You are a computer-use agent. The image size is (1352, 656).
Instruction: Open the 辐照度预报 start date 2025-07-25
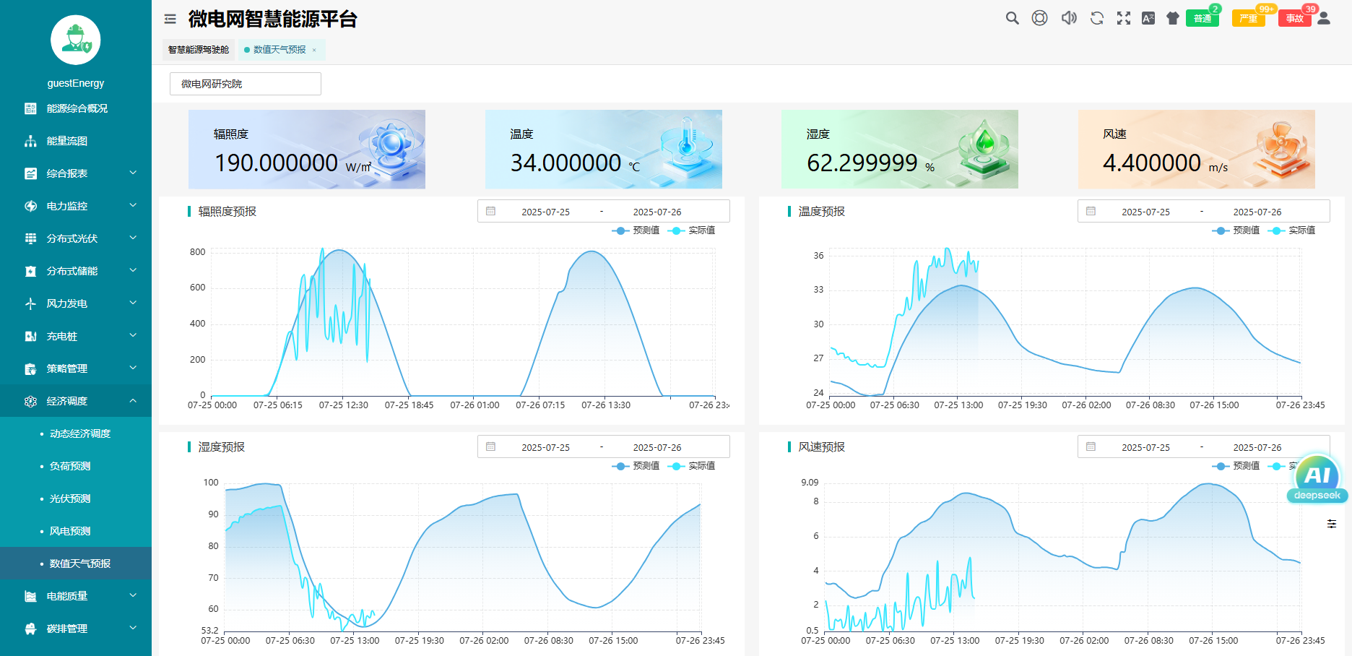pos(545,212)
